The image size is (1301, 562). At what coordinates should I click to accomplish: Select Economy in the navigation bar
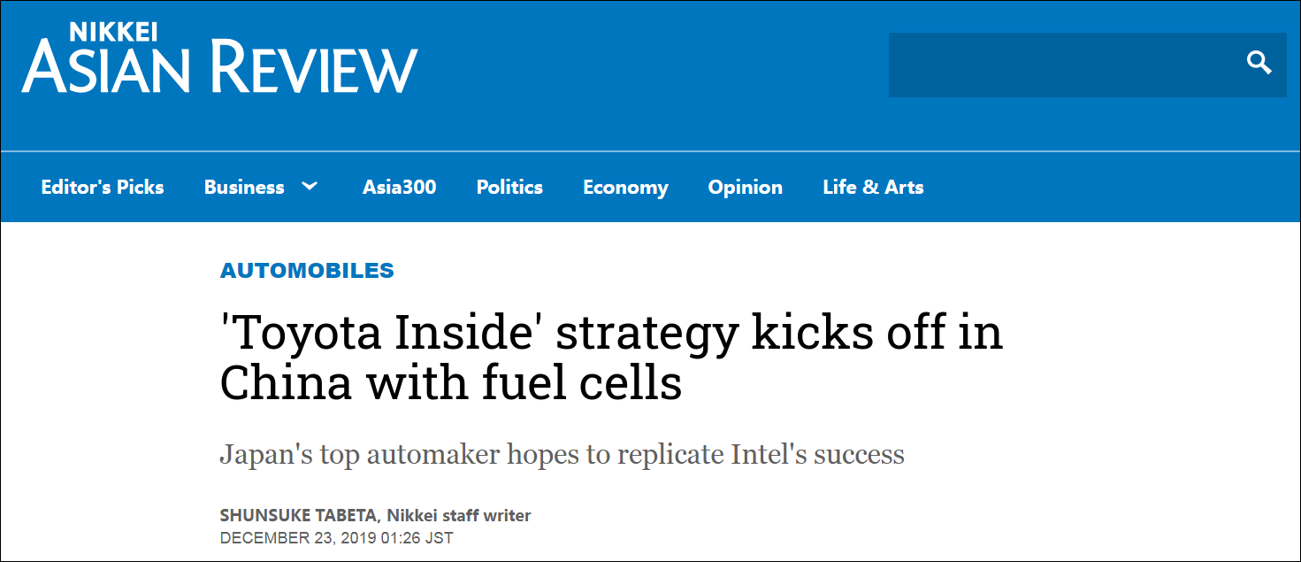coord(625,188)
